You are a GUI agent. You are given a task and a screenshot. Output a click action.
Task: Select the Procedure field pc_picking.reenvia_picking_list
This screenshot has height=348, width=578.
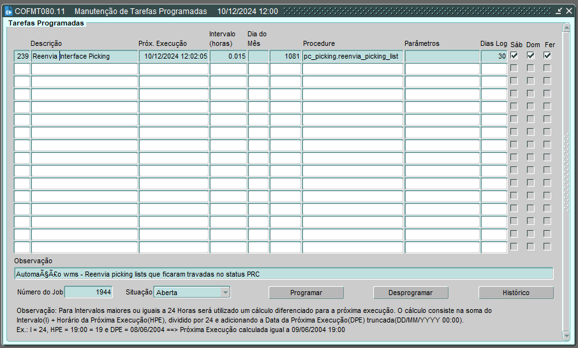352,56
